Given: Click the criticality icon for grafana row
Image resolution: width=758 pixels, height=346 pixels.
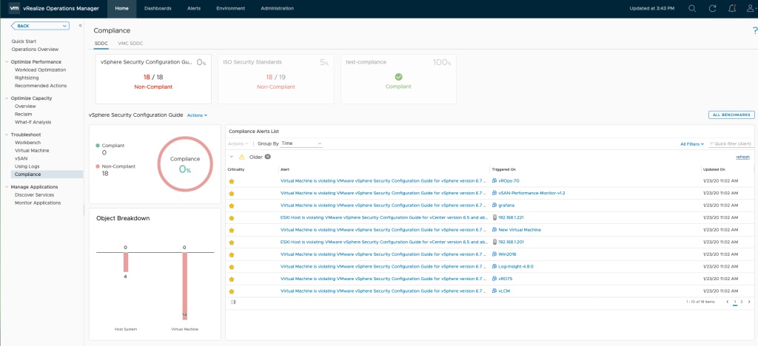Looking at the screenshot, I should point(232,206).
